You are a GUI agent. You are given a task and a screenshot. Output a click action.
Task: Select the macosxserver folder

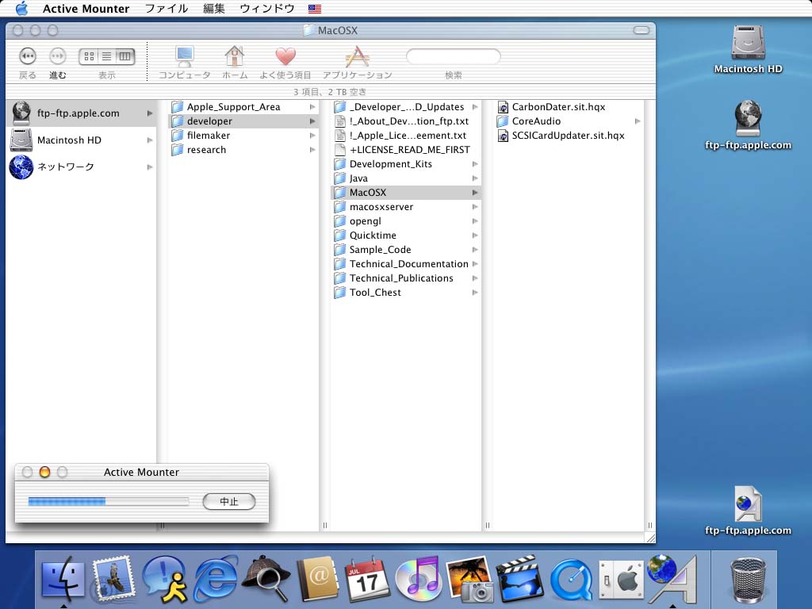coord(406,207)
